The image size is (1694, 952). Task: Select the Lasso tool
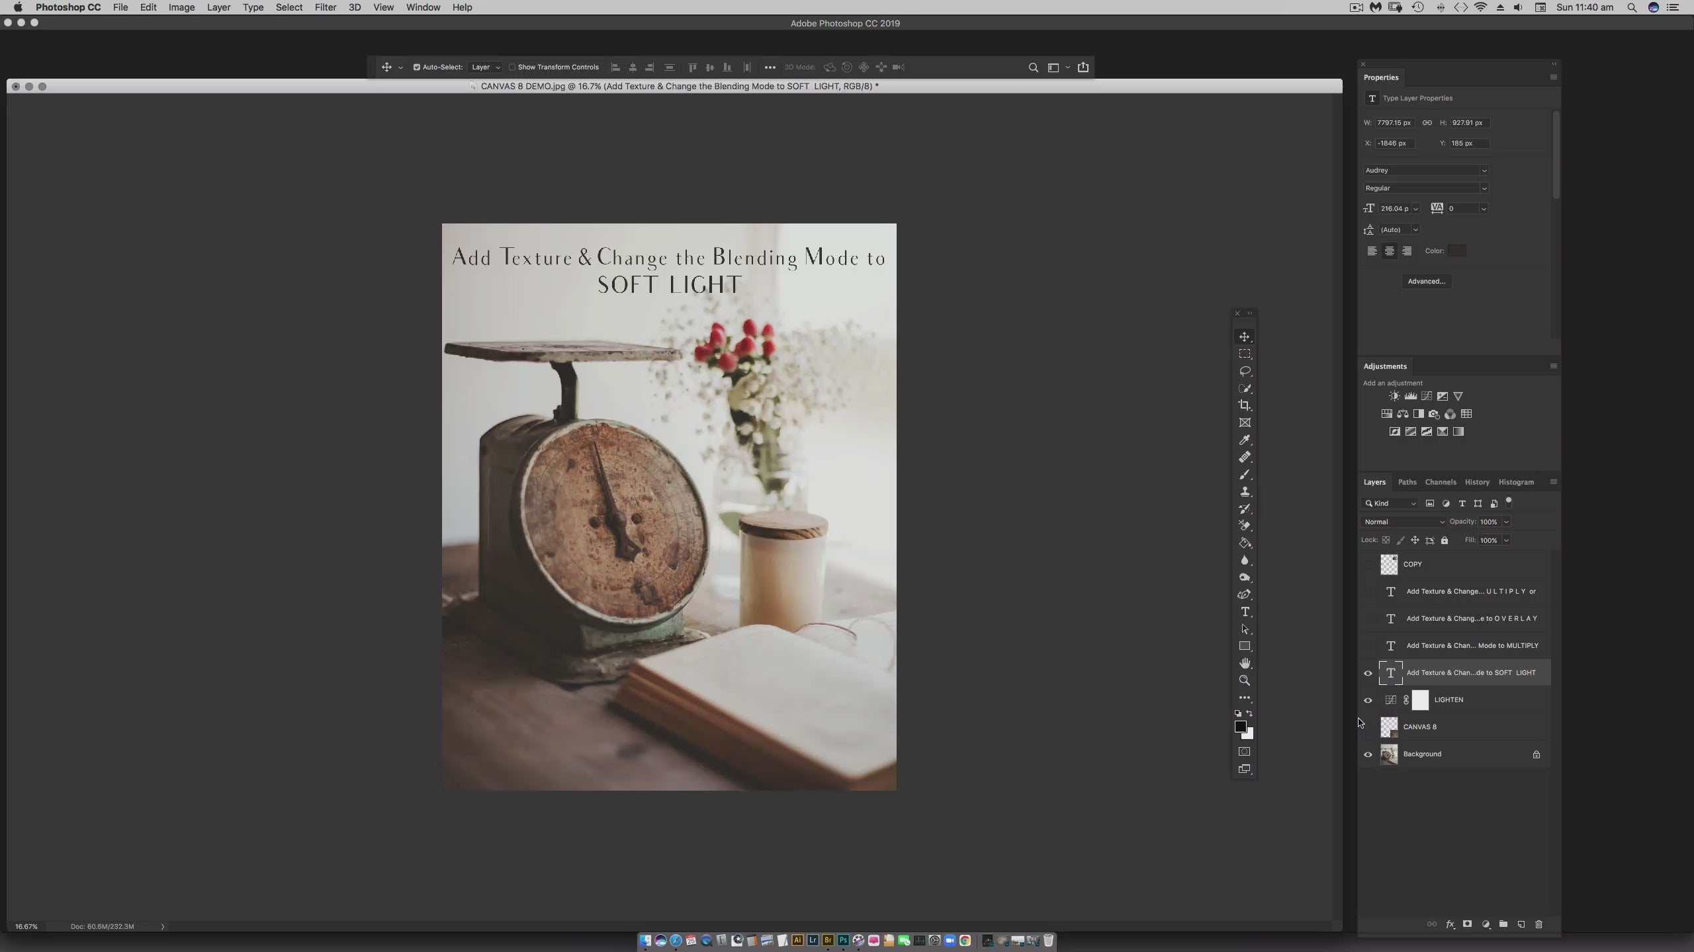tap(1245, 371)
